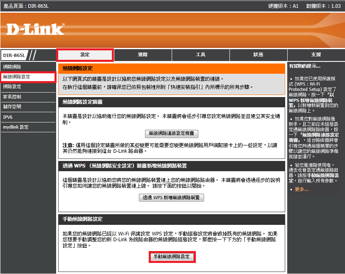This screenshot has height=274, width=345.
Task: Click 透過 WPS 新增無線網路裝置 button
Action: click(171, 197)
